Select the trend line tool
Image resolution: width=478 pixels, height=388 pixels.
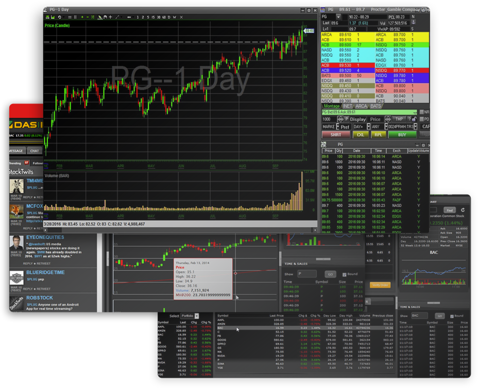coord(117,17)
